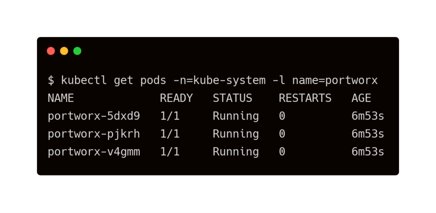Click Running status of portworx-v4gmm
The height and width of the screenshot is (213, 436).
[236, 152]
